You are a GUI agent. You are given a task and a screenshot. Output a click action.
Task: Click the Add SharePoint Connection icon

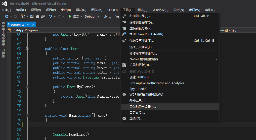[x=124, y=34]
